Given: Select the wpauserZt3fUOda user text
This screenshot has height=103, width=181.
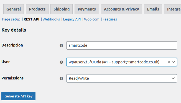Looking at the screenshot, I should pyautogui.click(x=114, y=62).
